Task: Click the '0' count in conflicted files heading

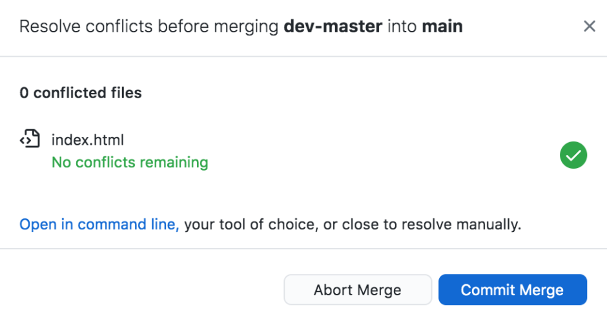Action: 24,92
